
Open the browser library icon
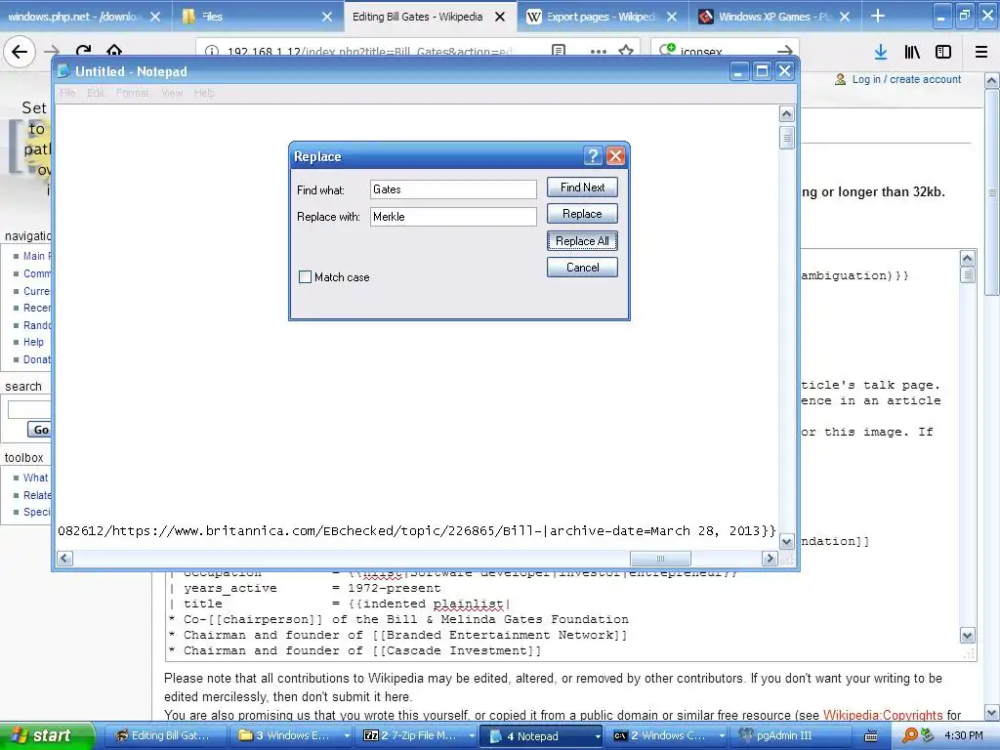point(912,53)
